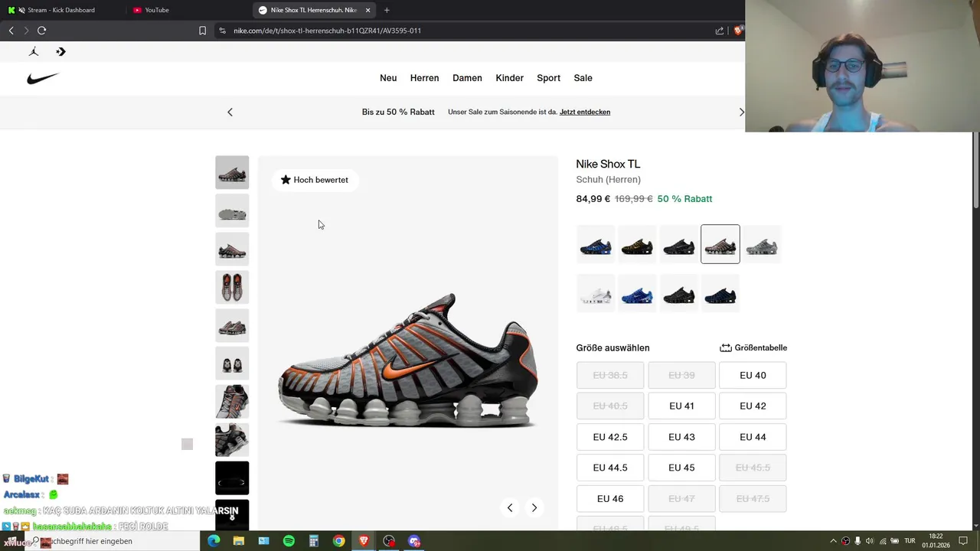Click the Hoch bewertet badge
Screen dimensions: 980x551
(315, 180)
